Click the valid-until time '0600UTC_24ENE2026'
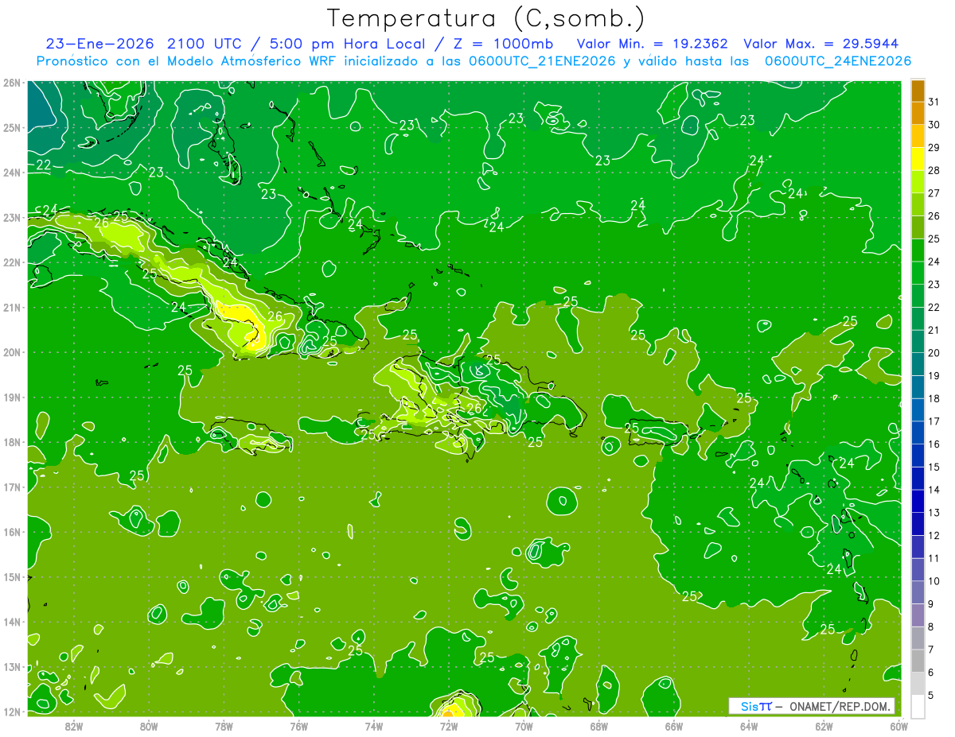955x737 pixels. tap(838, 61)
